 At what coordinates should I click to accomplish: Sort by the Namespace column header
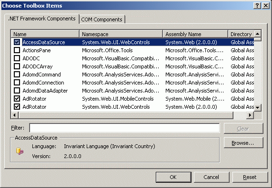pos(121,34)
